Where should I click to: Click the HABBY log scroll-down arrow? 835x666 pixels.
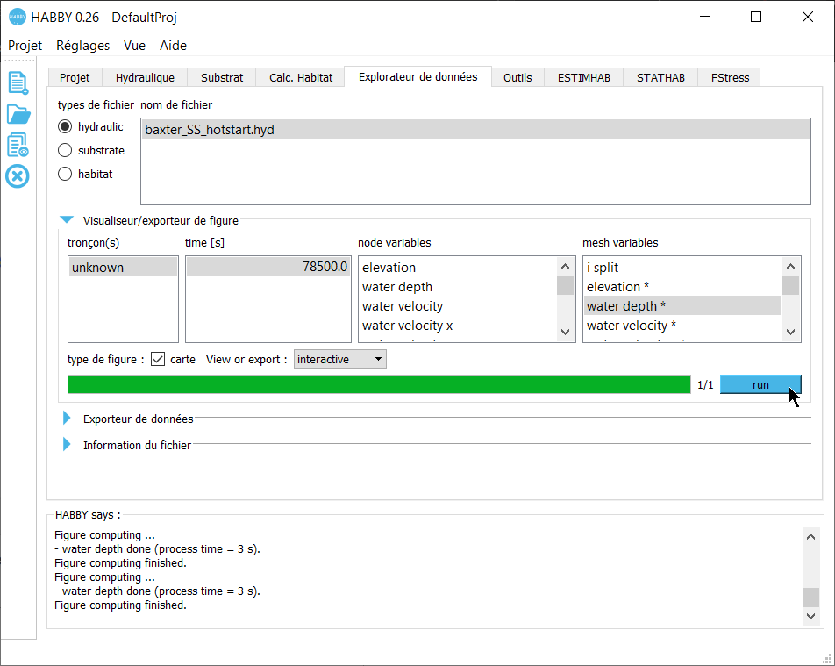810,617
